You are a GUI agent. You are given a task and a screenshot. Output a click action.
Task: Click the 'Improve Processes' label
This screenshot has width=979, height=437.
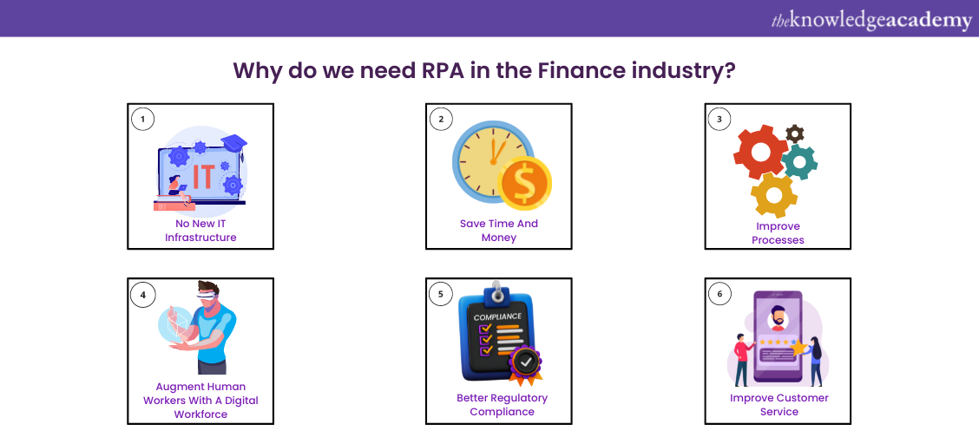tap(778, 233)
